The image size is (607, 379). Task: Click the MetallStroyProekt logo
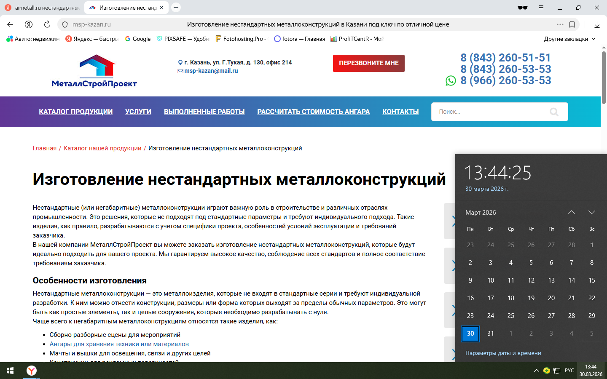94,71
